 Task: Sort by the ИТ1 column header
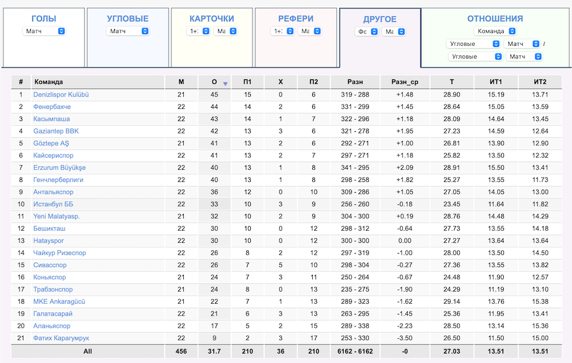[x=496, y=82]
